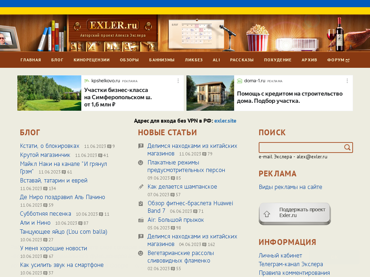This screenshot has width=370, height=277.
Task: Open the БЛОГ section heading
Action: click(x=30, y=133)
